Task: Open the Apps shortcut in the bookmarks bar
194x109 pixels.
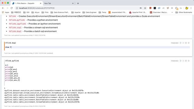Action: 5,12
